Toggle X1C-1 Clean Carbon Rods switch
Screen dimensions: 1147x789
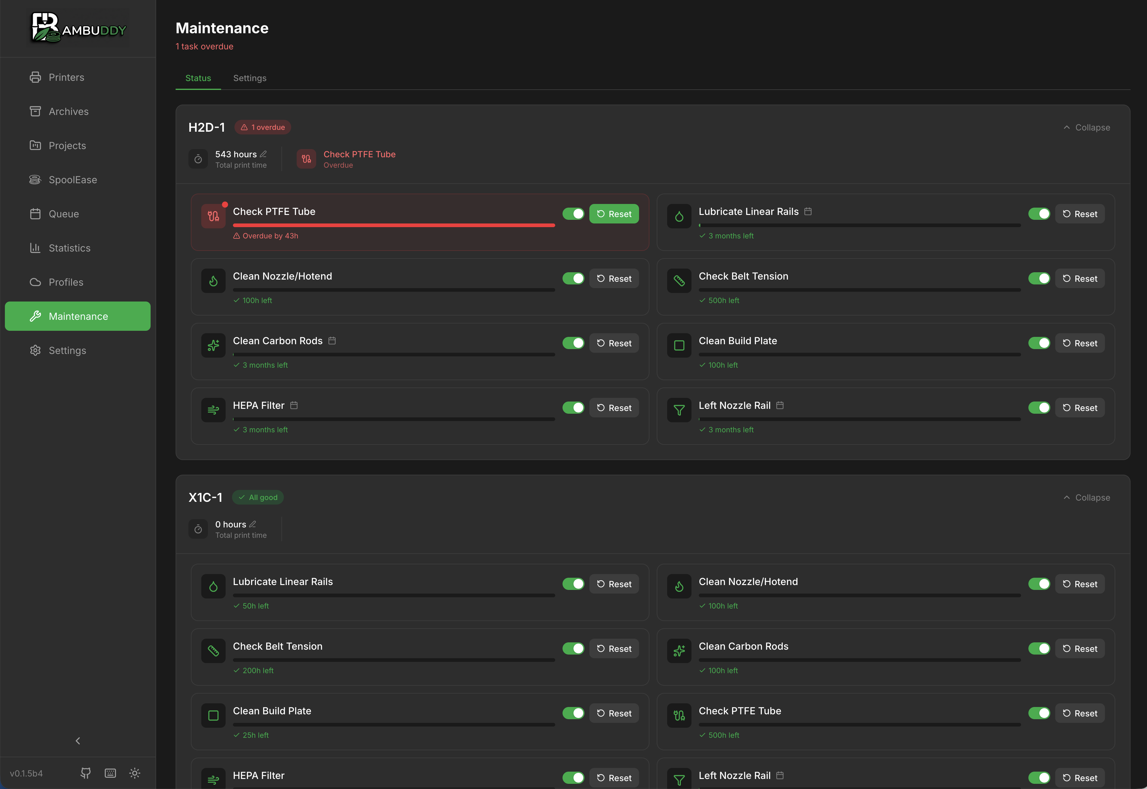[1039, 648]
